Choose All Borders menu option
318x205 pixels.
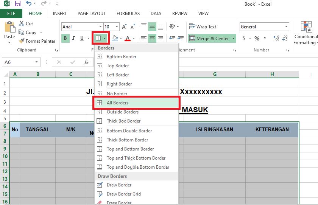(x=136, y=103)
